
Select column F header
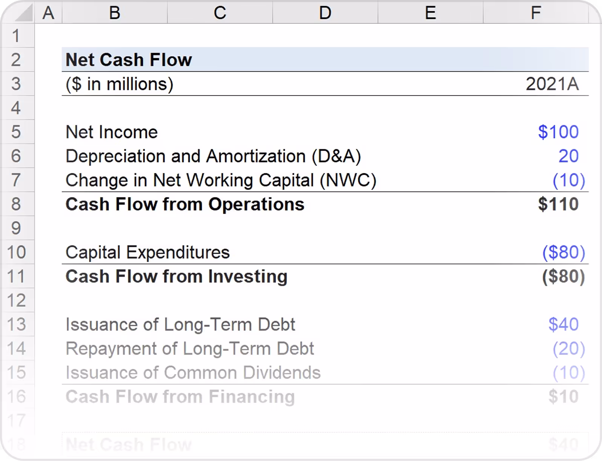point(536,13)
